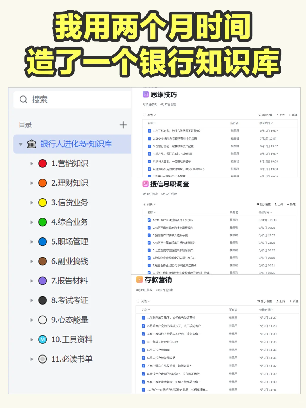The width and height of the screenshot is (306, 408).
Task: Click the plus icon beside 目录
Action: pyautogui.click(x=123, y=125)
